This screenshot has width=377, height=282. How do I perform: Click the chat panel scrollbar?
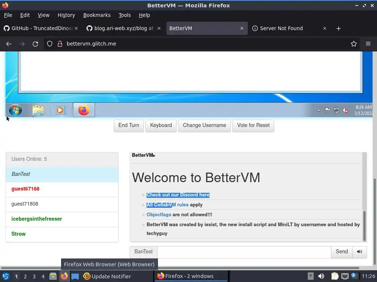tap(364, 225)
